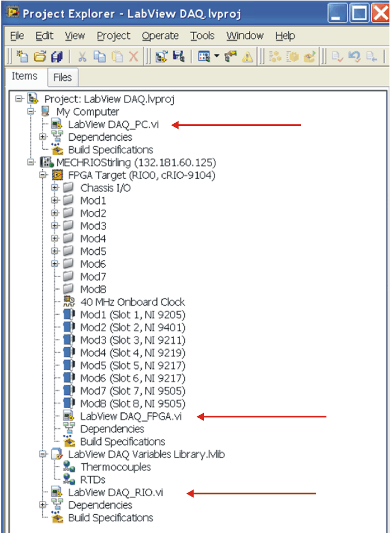Screen dimensions: 390x533
Task: Click the LabView DAQ_FPGA.vi file icon
Action: click(69, 416)
